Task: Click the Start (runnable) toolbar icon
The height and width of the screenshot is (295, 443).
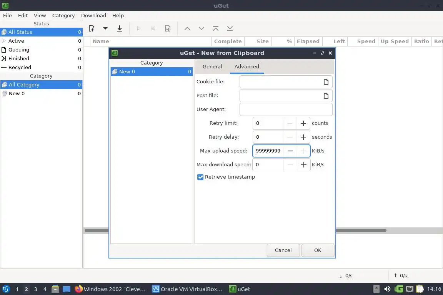Action: [x=139, y=28]
